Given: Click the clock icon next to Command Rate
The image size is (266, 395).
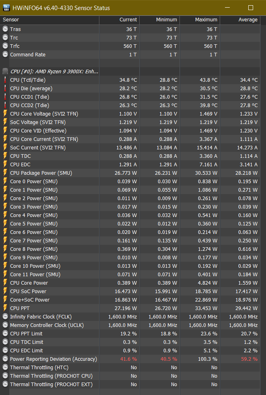Looking at the screenshot, I should click(x=5, y=54).
